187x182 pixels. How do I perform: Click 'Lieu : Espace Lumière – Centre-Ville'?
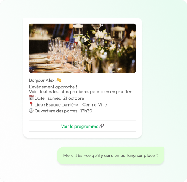pyautogui.click(x=71, y=105)
